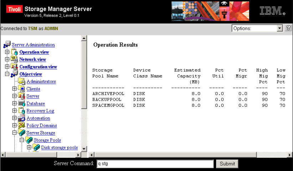Collapse the Storage Pools tree node

(22, 140)
